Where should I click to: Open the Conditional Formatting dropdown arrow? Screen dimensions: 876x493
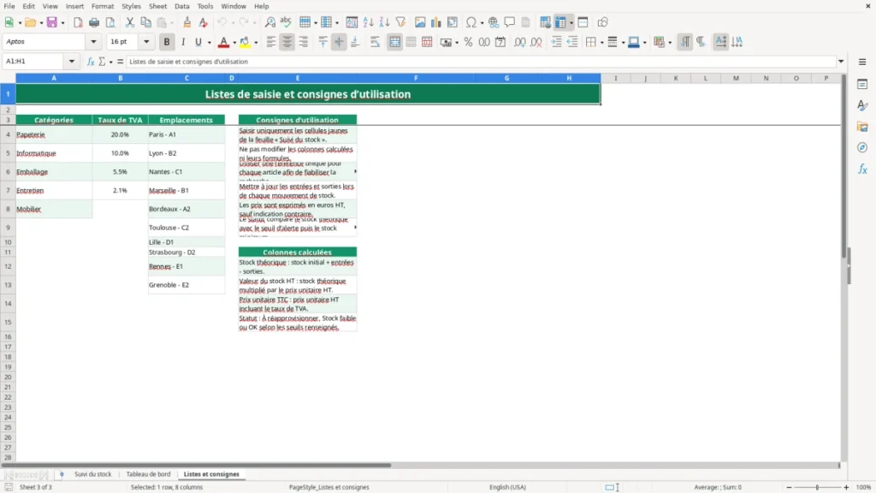point(670,43)
